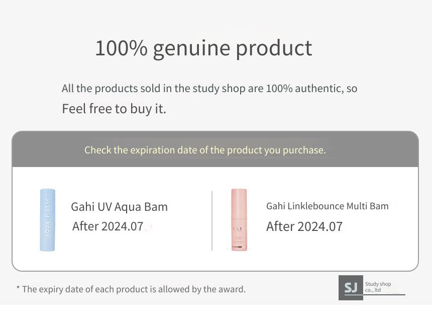The width and height of the screenshot is (432, 325).
Task: Click the '100% genuine product' heading
Action: pos(203,48)
